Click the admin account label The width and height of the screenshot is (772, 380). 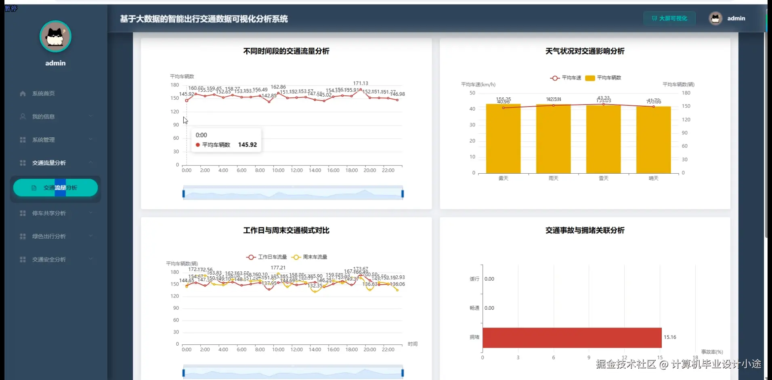[736, 18]
